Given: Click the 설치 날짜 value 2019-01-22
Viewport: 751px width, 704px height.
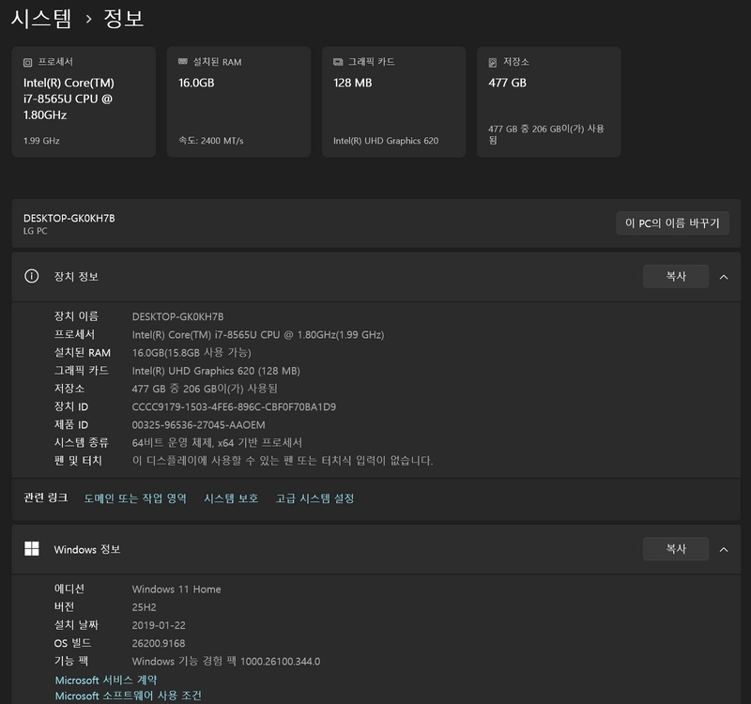Looking at the screenshot, I should (x=159, y=625).
